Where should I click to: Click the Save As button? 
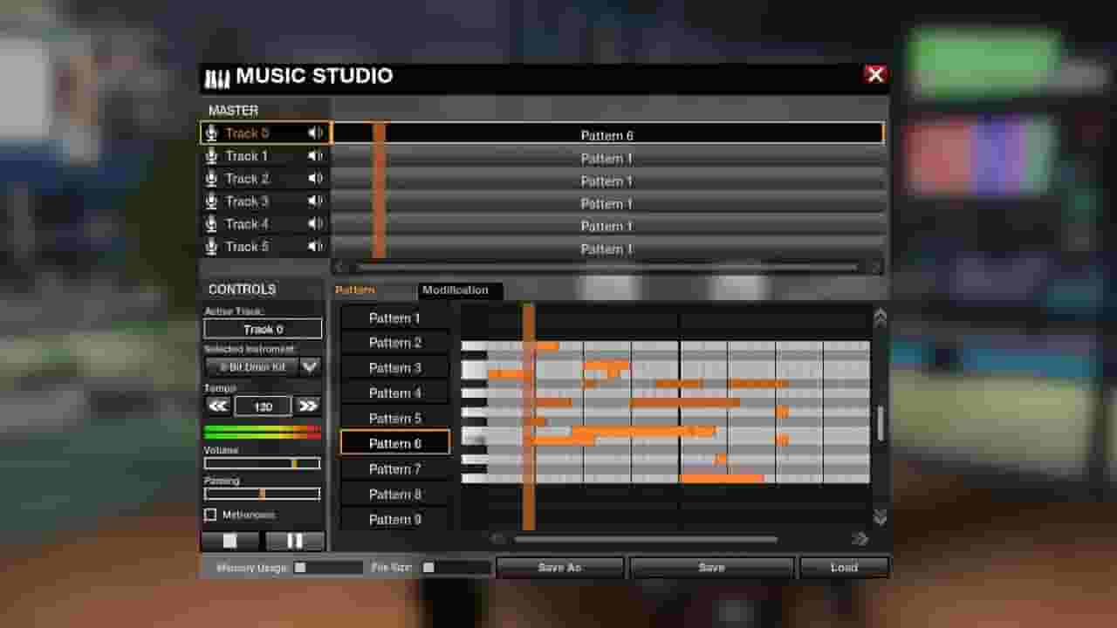pos(559,567)
